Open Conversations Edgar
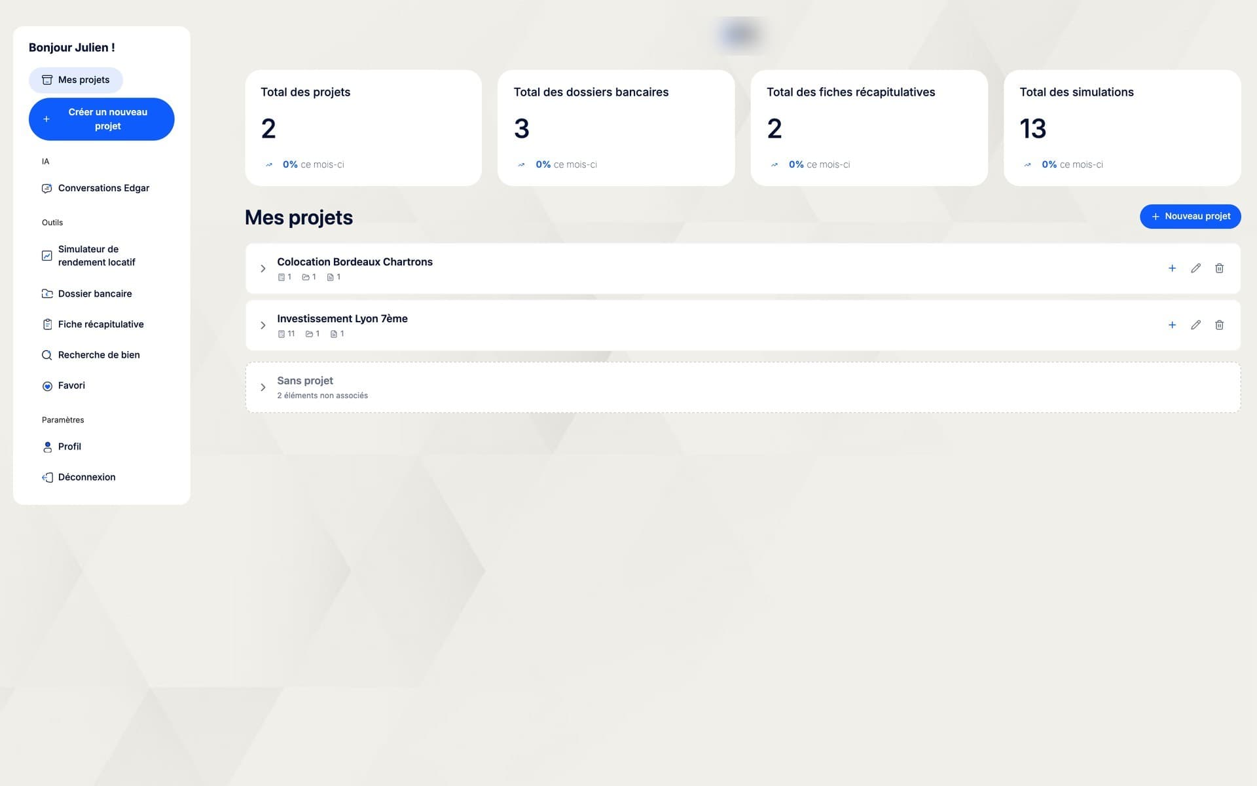 [96, 188]
